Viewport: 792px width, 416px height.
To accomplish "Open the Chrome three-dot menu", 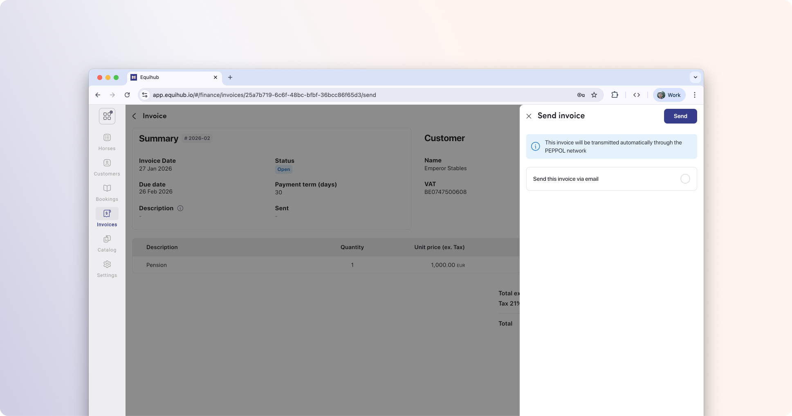I will [x=694, y=95].
